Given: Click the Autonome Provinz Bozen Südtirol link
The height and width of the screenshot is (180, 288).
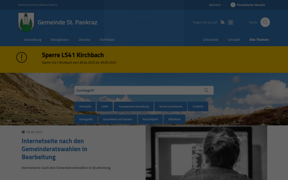Looking at the screenshot, I should coord(37,5).
